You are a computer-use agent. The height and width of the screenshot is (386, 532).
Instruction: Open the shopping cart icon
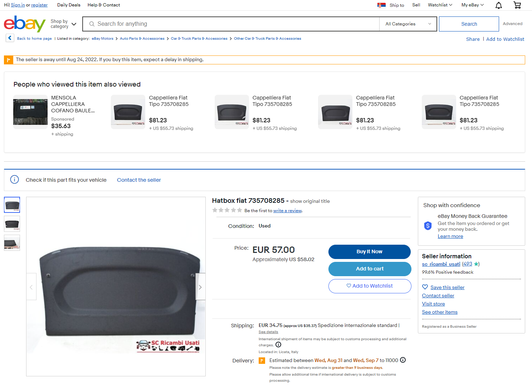[517, 5]
